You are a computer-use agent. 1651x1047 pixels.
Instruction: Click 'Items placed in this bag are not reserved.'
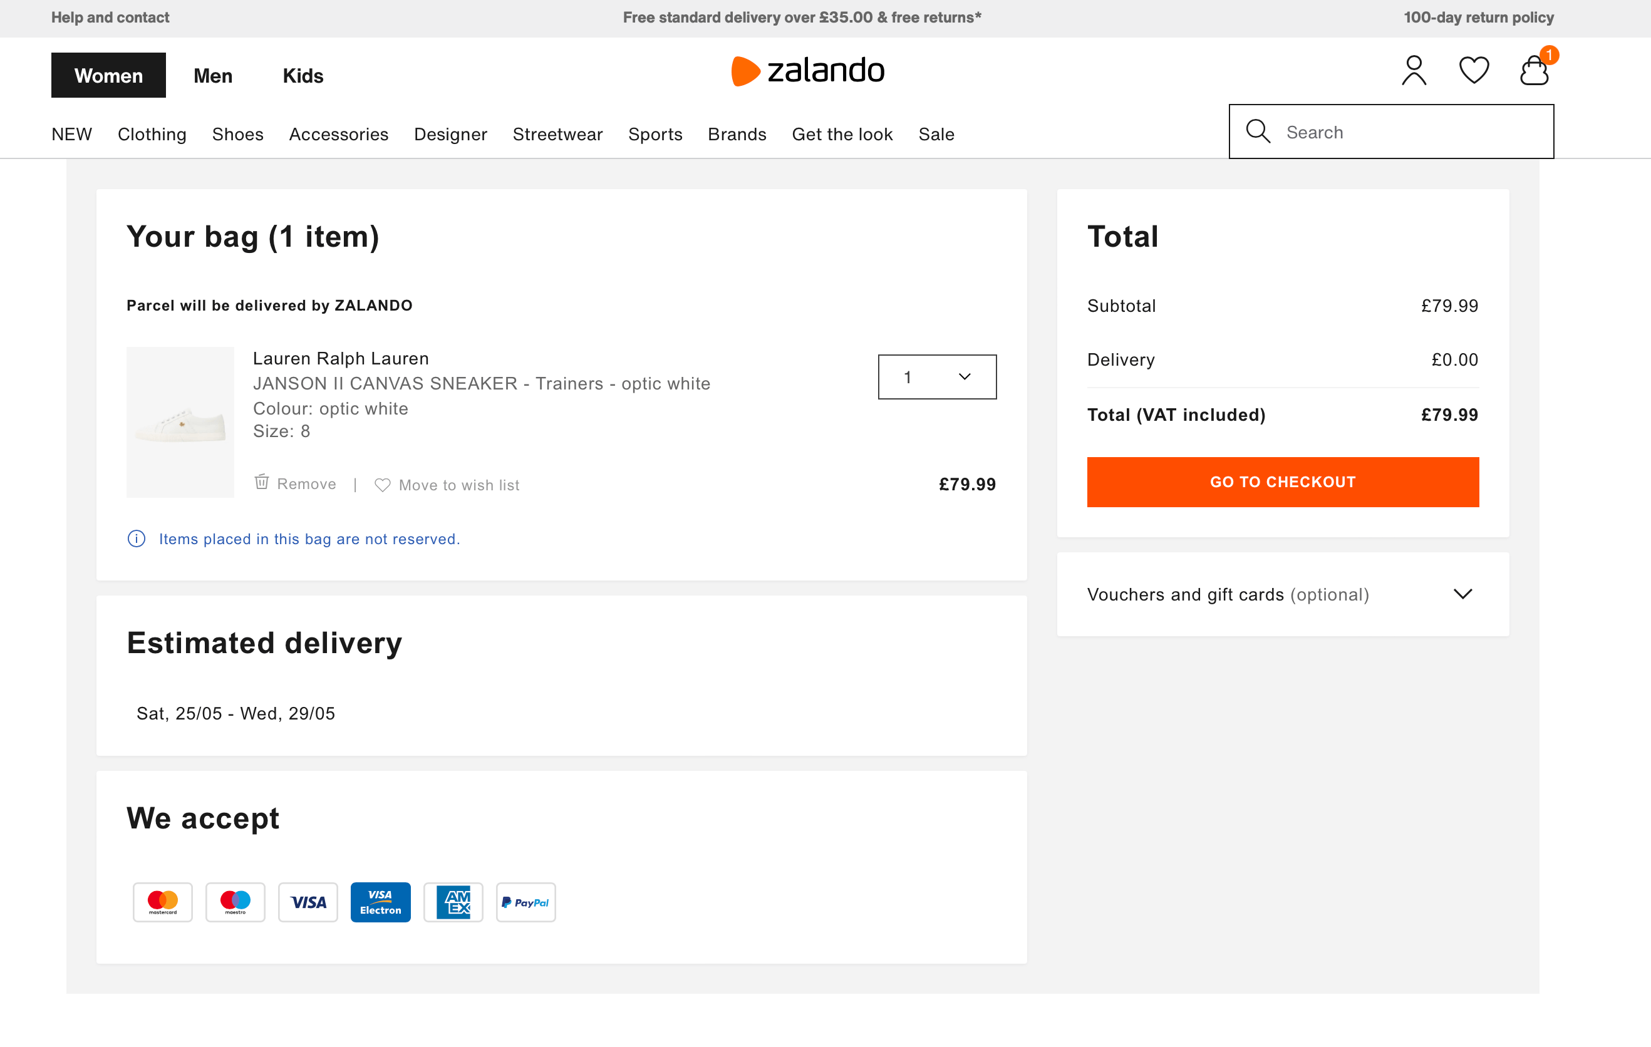309,539
